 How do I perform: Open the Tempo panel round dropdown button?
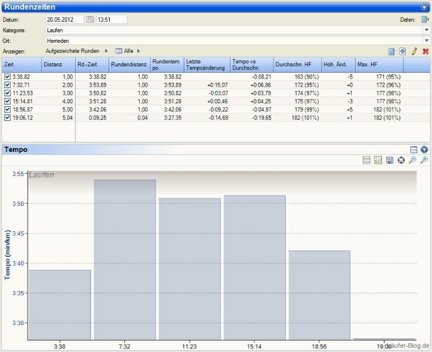(424, 150)
